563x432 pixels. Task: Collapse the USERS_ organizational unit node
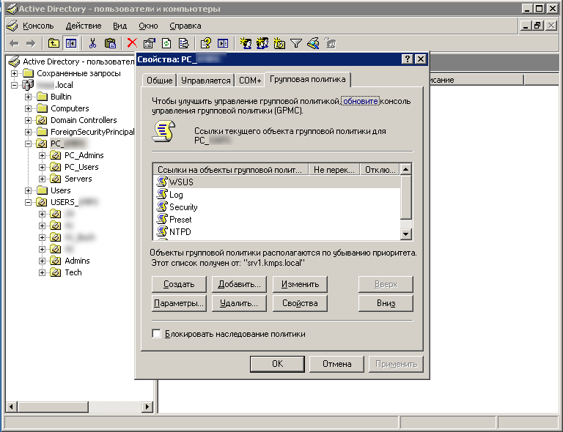click(x=29, y=202)
